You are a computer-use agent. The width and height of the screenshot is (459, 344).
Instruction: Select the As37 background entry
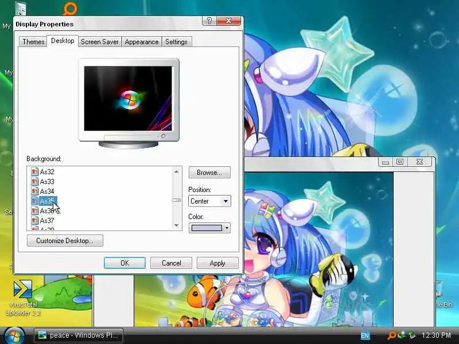pyautogui.click(x=47, y=220)
